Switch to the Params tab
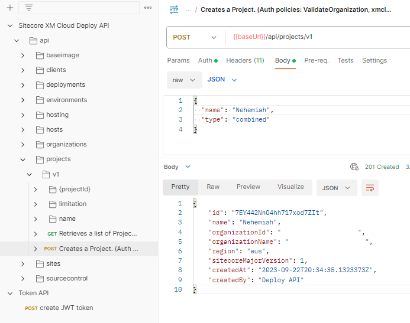 tap(178, 61)
